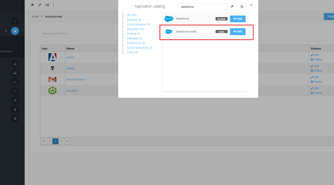
Task: Open the Gmail Shortcut envelope icon
Action: click(53, 80)
